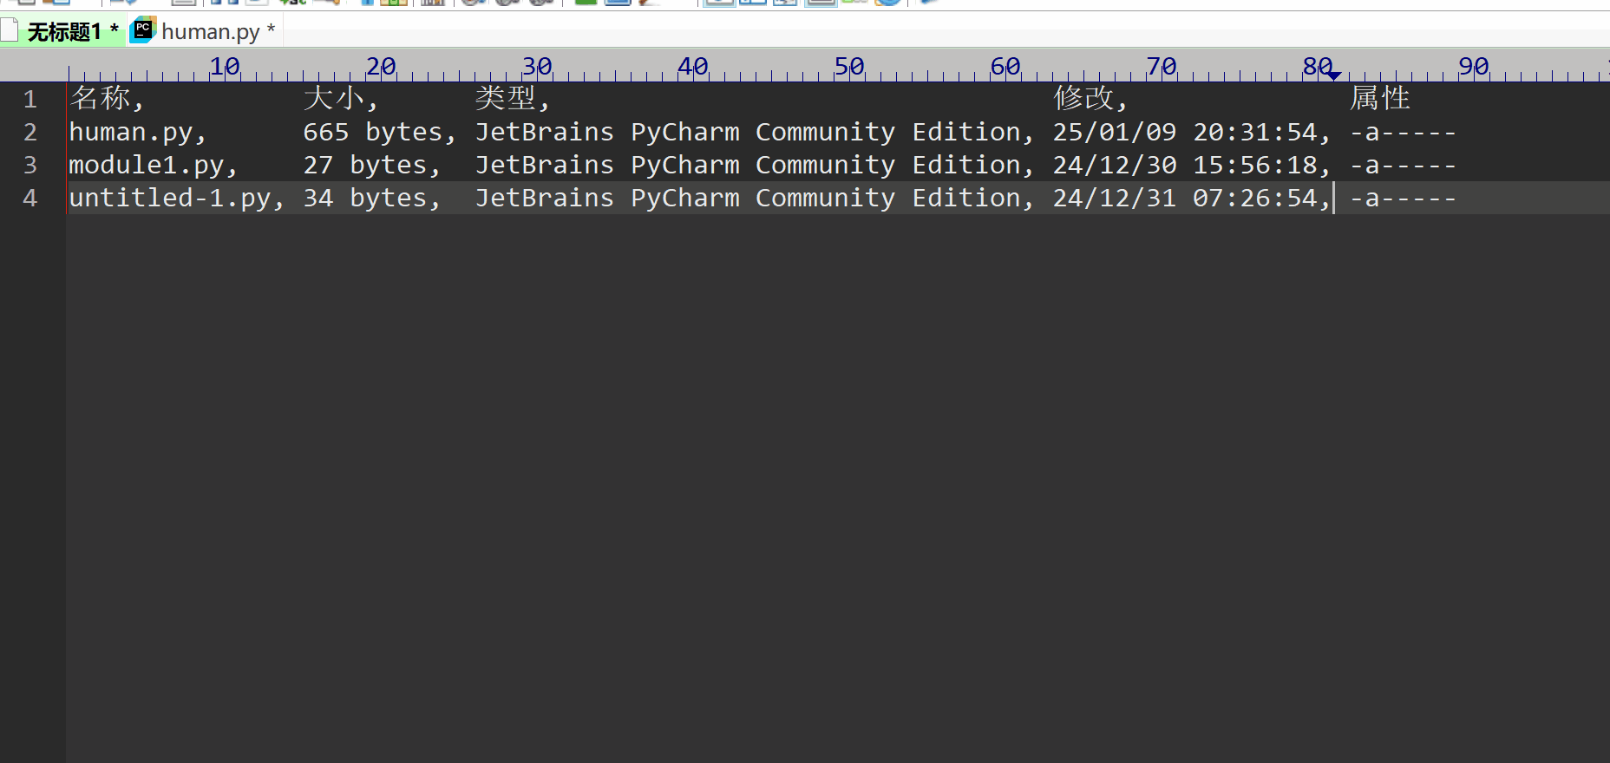Click ruler position labeled 90
The height and width of the screenshot is (763, 1610).
(1474, 66)
